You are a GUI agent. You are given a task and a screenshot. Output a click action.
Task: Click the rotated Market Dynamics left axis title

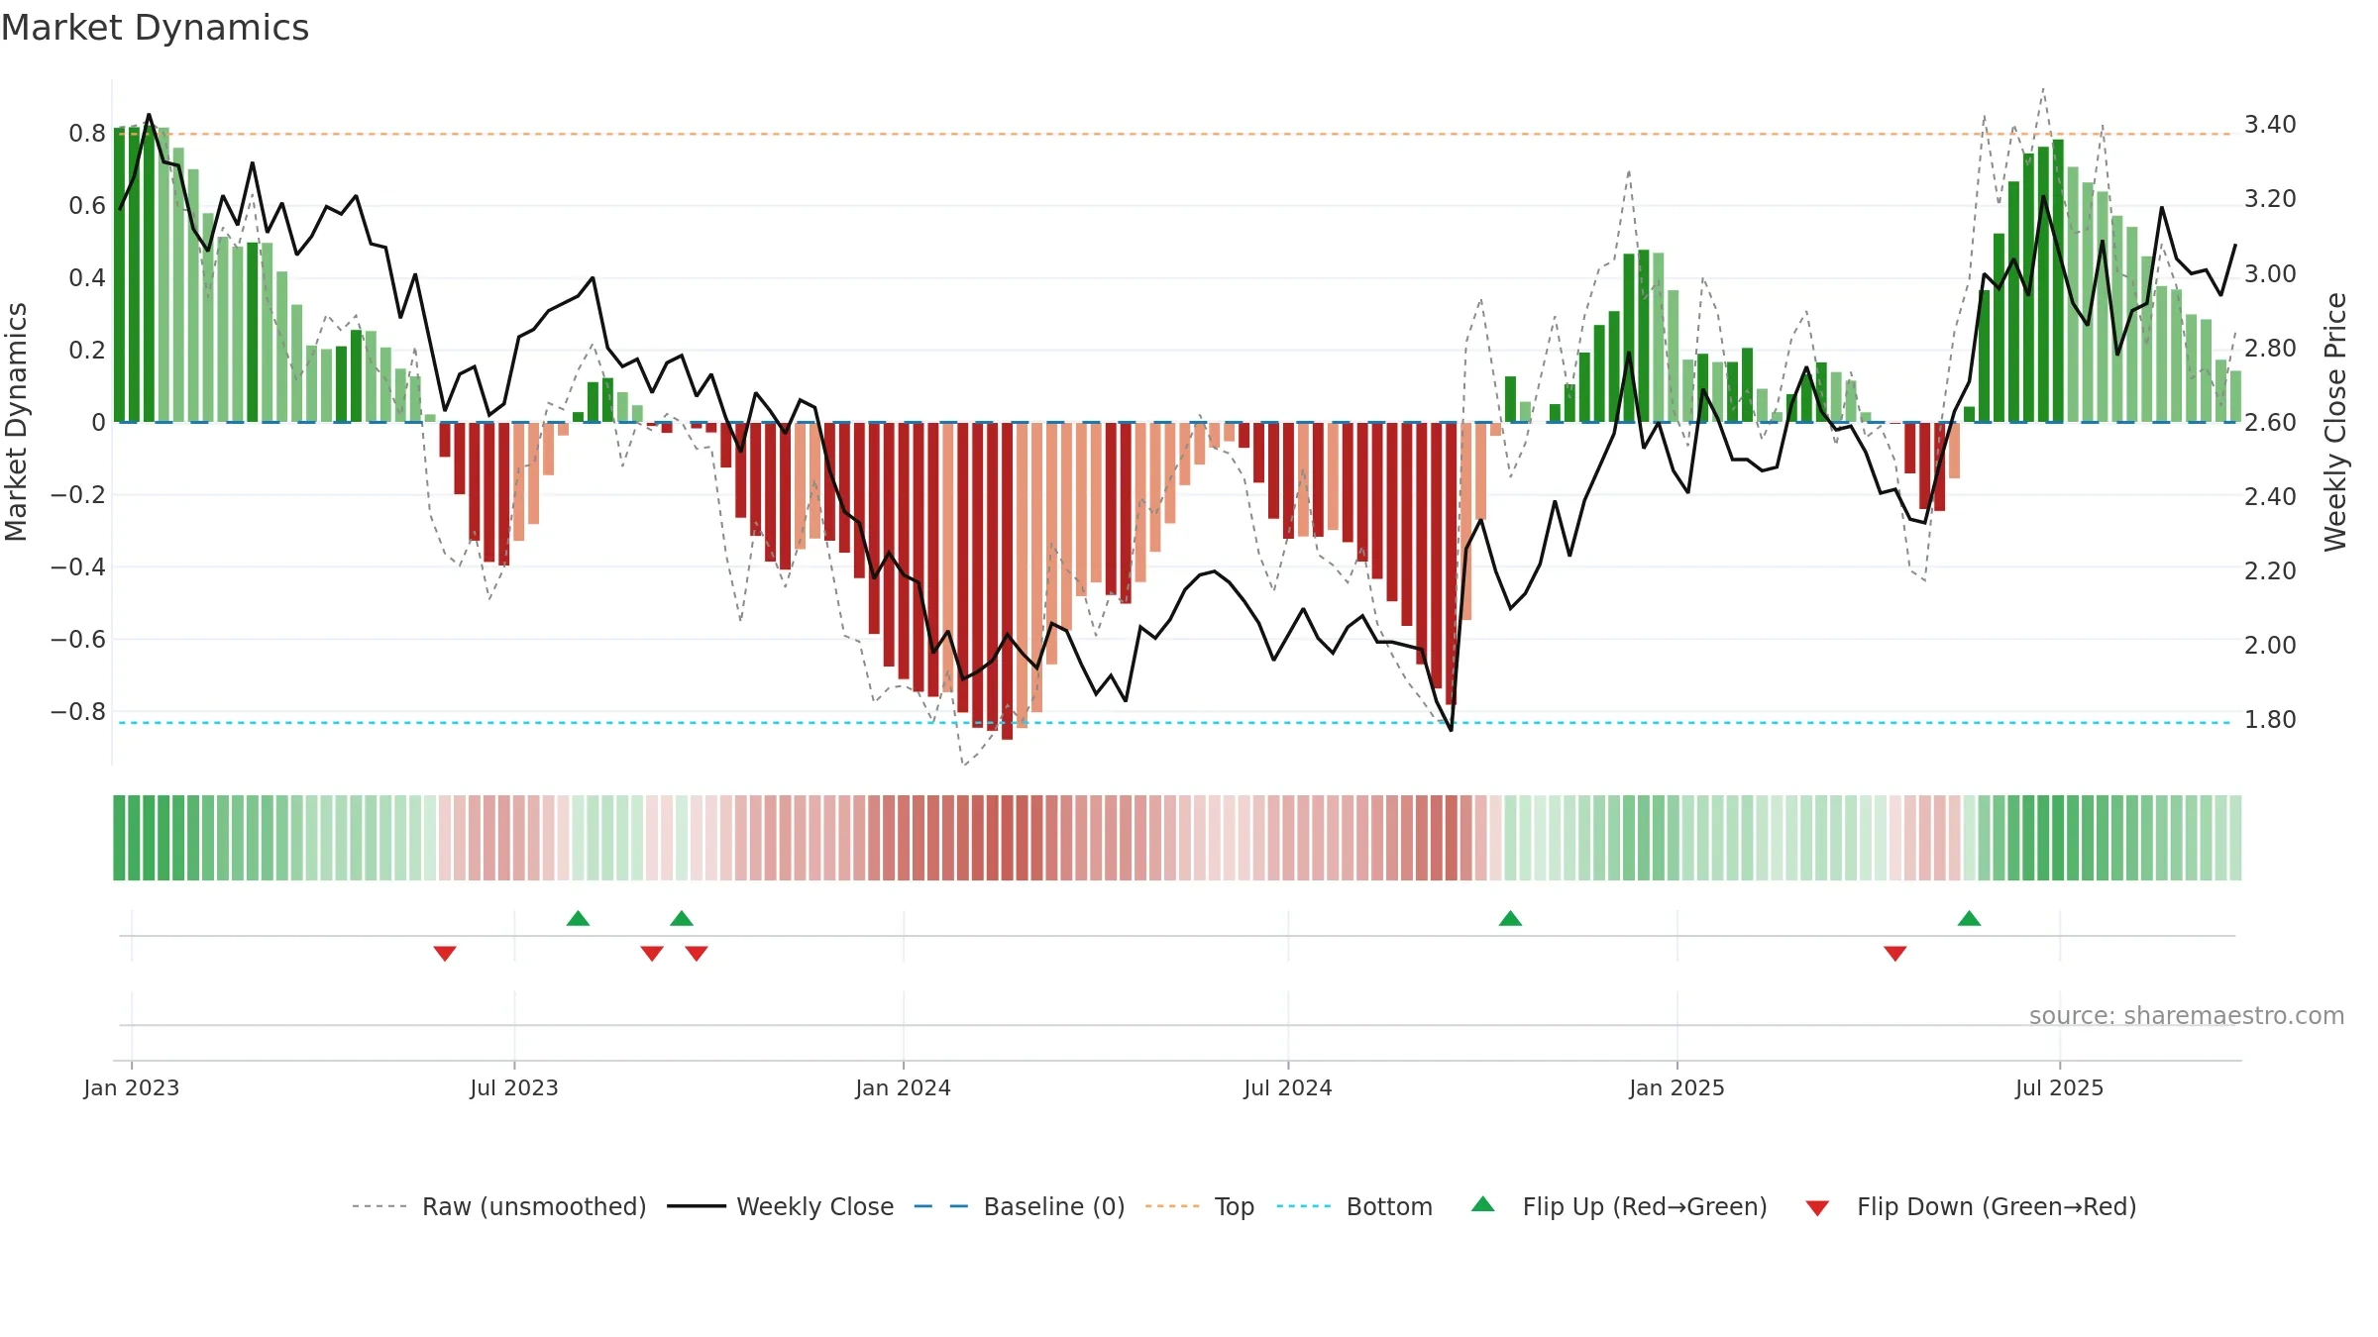pyautogui.click(x=17, y=422)
